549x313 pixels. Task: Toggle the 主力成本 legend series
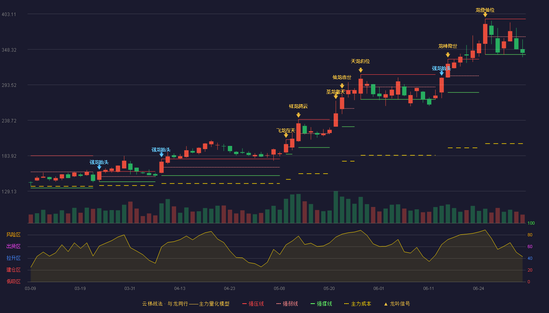pos(357,304)
